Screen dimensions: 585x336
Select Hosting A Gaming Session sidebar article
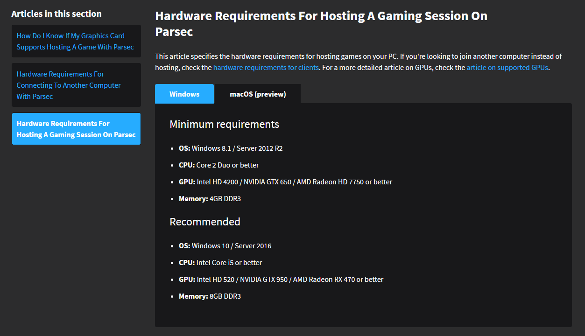click(76, 129)
